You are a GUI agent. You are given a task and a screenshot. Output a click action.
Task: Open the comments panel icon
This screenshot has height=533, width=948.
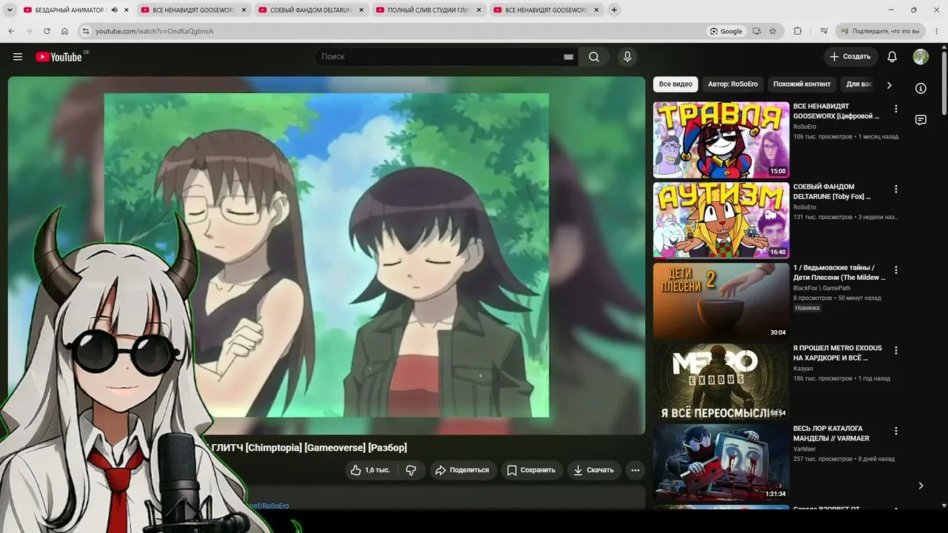point(921,120)
